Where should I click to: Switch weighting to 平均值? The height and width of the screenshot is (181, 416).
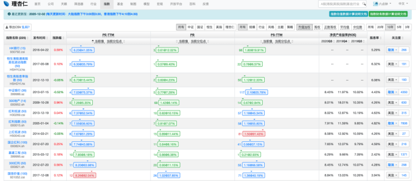click(344, 27)
